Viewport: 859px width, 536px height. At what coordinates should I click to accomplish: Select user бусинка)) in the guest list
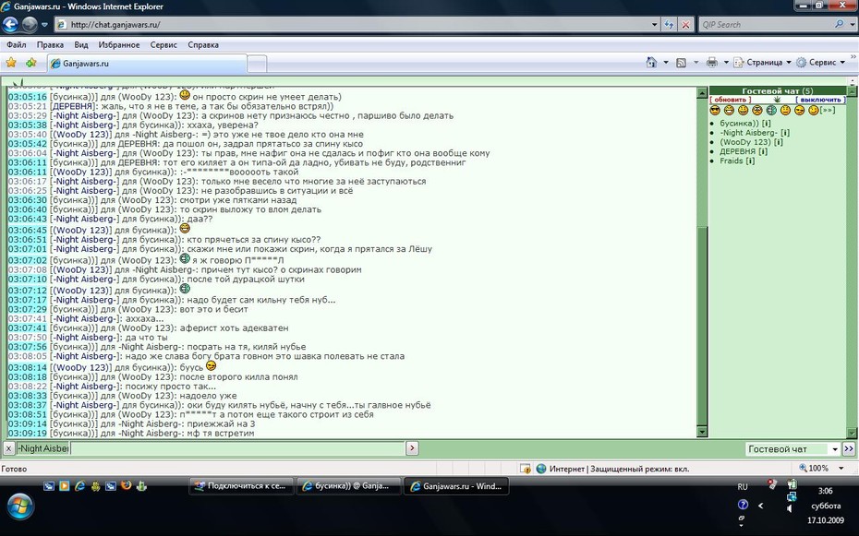[739, 124]
